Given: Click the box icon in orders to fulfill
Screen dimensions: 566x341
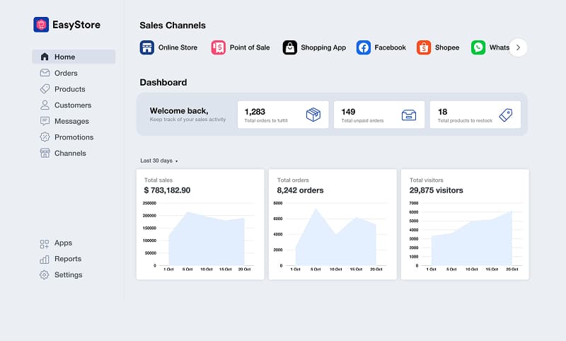Looking at the screenshot, I should (313, 115).
